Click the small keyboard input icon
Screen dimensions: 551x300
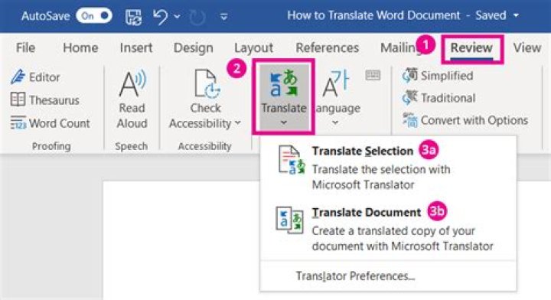click(x=373, y=75)
